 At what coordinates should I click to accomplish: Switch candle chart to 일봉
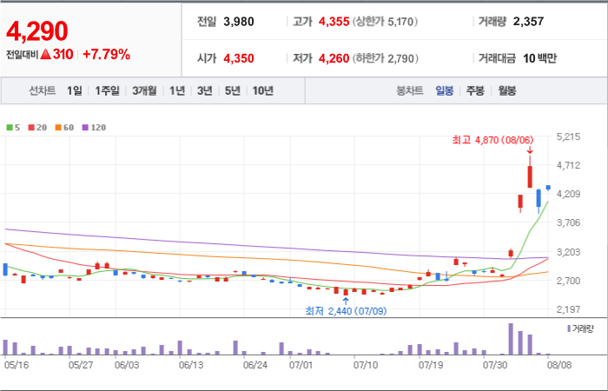pyautogui.click(x=445, y=91)
